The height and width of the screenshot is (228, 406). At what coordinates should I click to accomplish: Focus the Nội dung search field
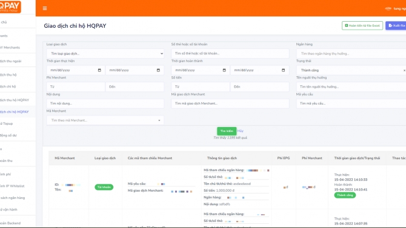pyautogui.click(x=105, y=103)
